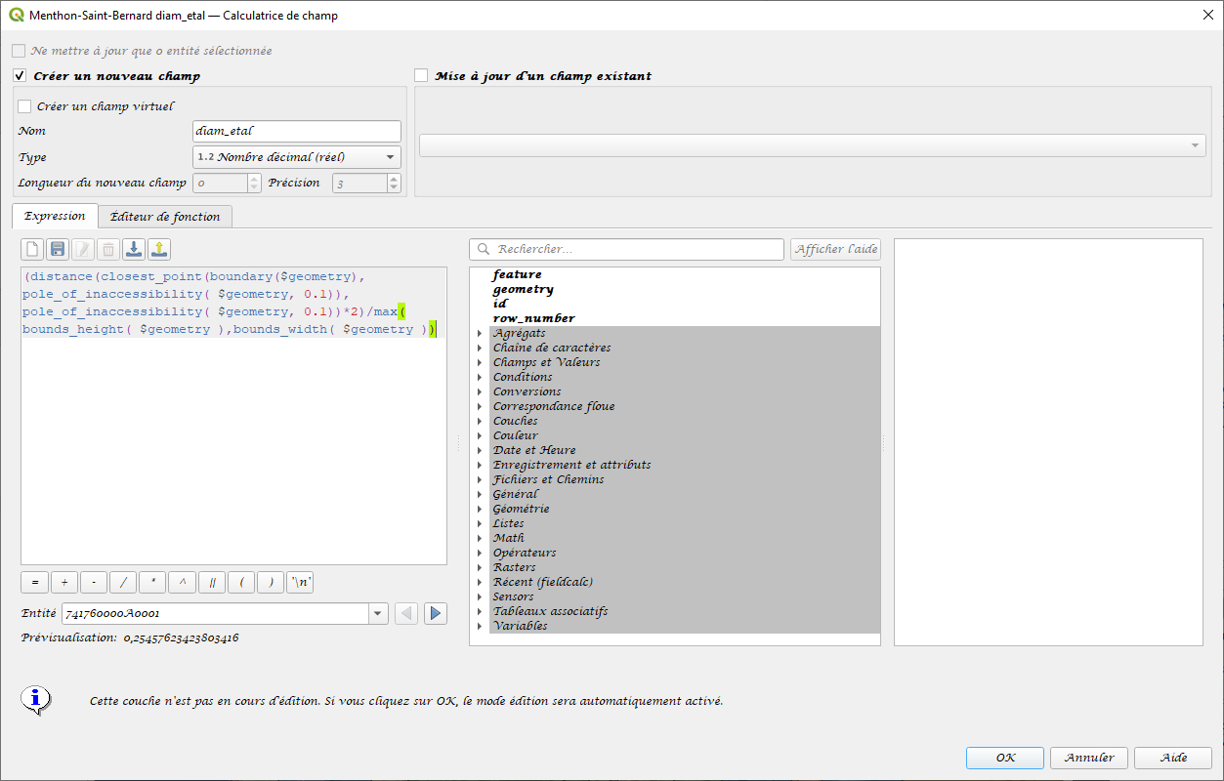
Task: Click the 'Afficher l'aide' button
Action: [835, 249]
